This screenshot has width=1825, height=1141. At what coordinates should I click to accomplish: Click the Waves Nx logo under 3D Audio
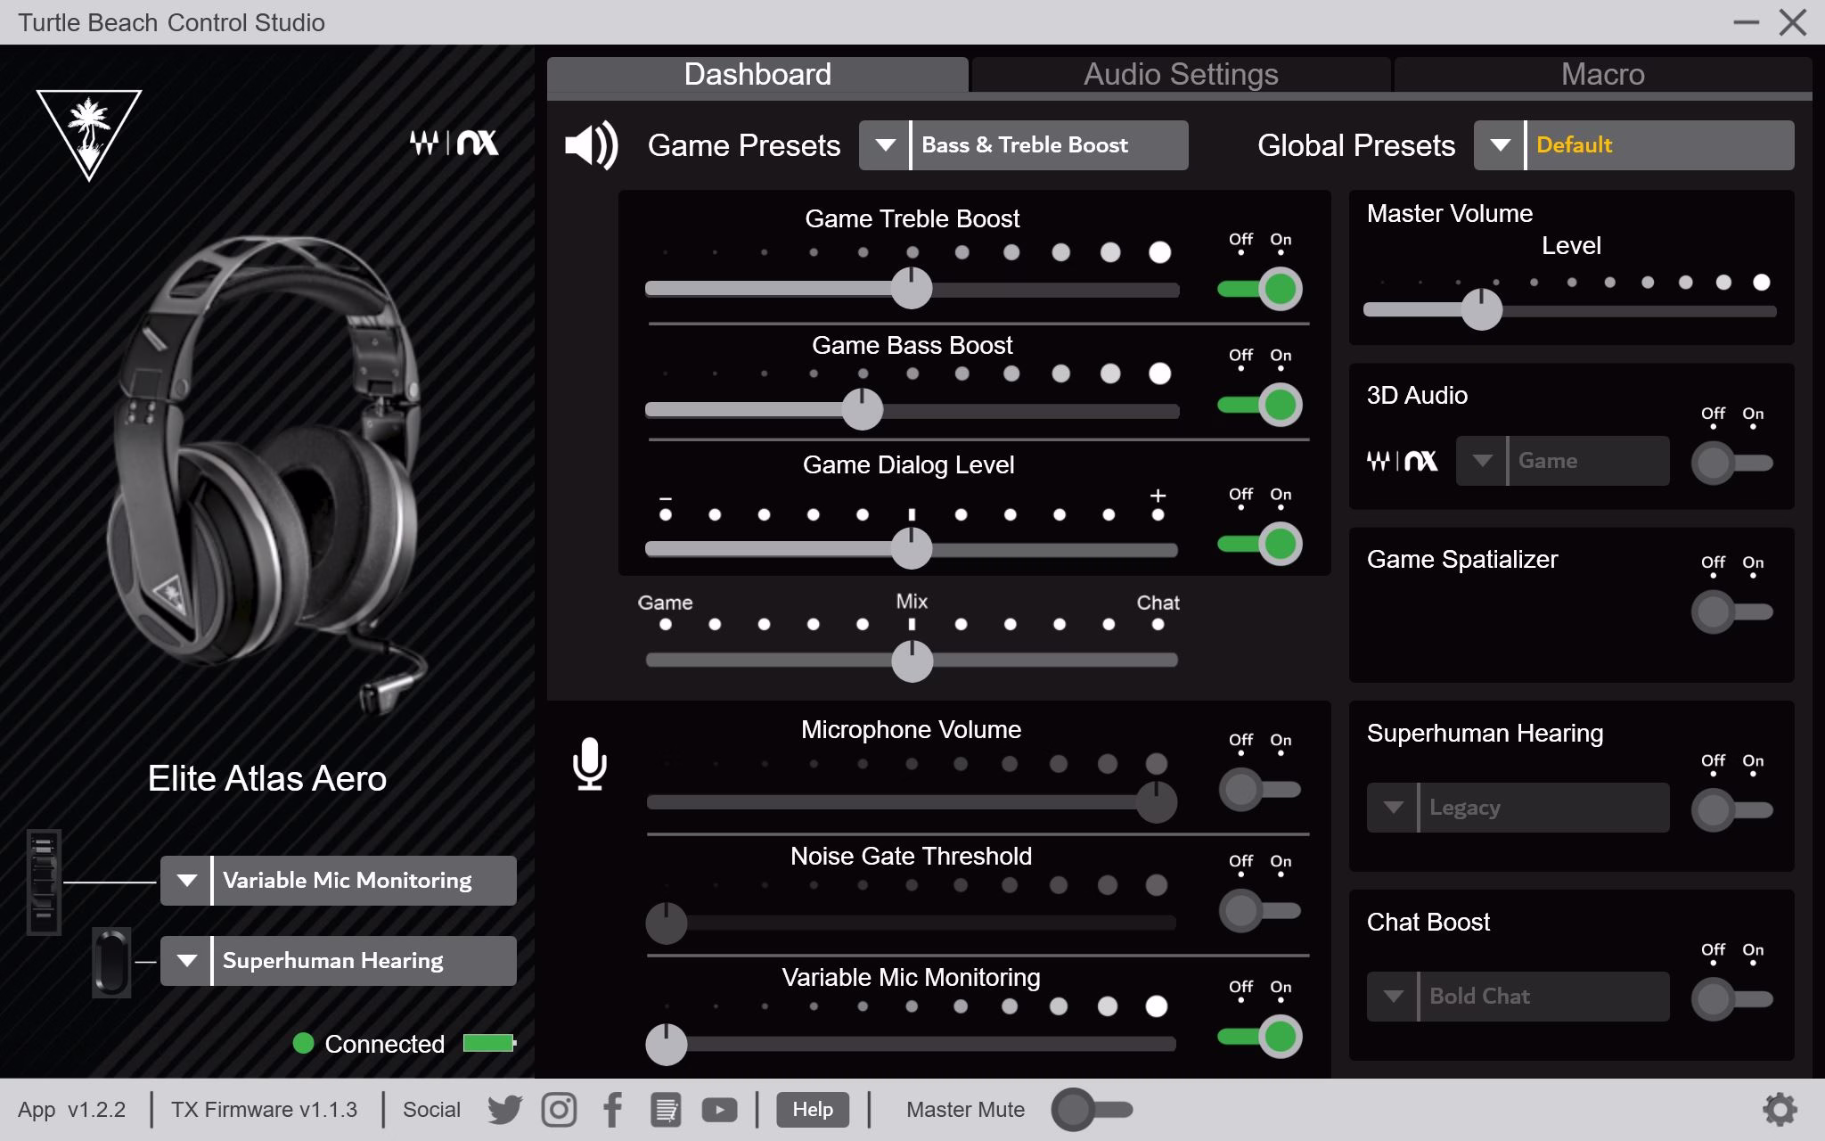[1402, 461]
